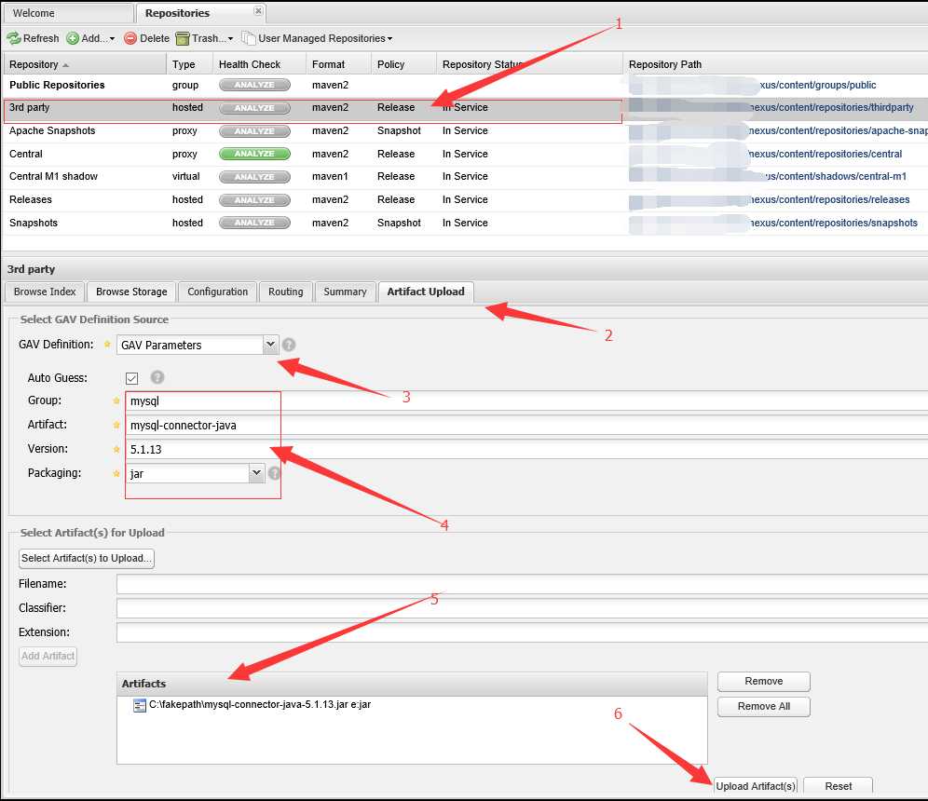Open the Routing tab
Viewport: 928px width, 801px height.
[285, 292]
